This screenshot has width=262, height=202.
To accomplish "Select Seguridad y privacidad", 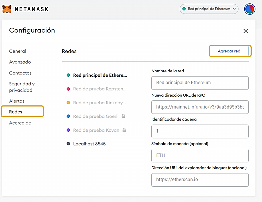I will click(x=22, y=87).
